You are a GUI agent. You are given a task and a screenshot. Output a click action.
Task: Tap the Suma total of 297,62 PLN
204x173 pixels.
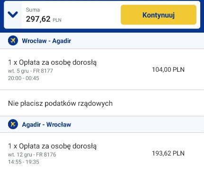(x=44, y=19)
